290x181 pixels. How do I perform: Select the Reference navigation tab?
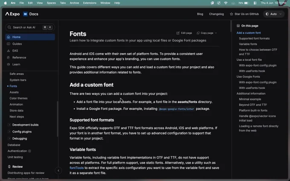point(30,57)
